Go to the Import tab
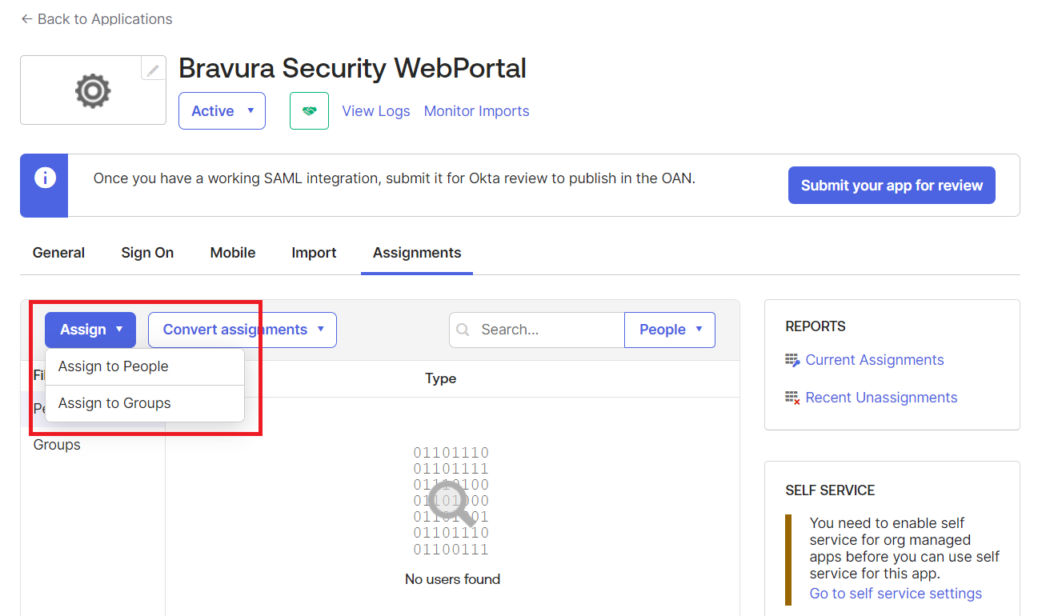Viewport: 1042px width, 616px height. click(314, 253)
